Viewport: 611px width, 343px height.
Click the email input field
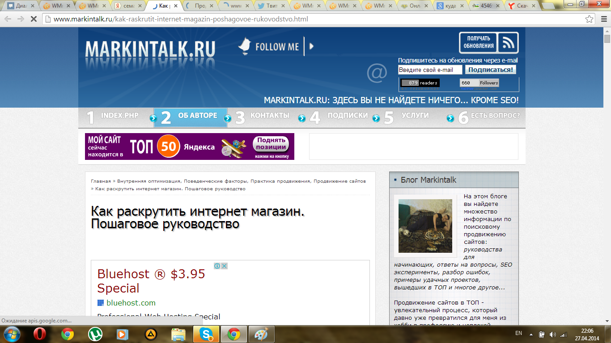pos(430,70)
